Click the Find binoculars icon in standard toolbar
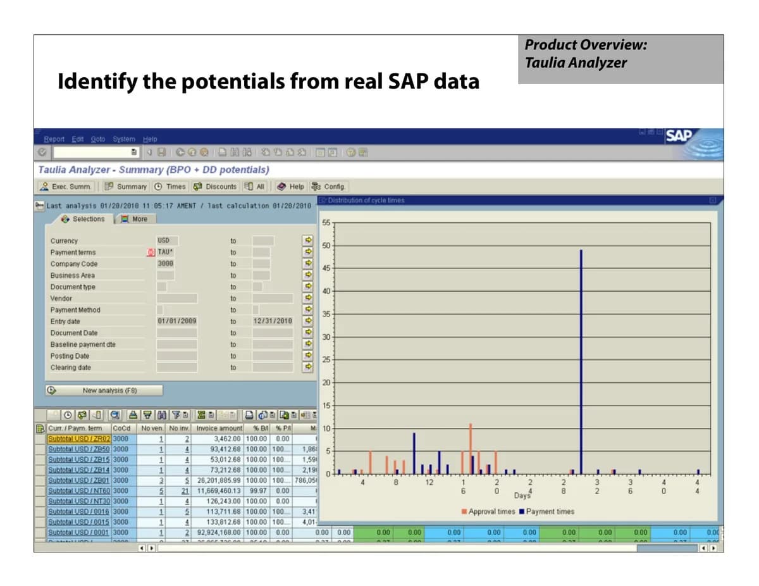The image size is (759, 586). 235,153
